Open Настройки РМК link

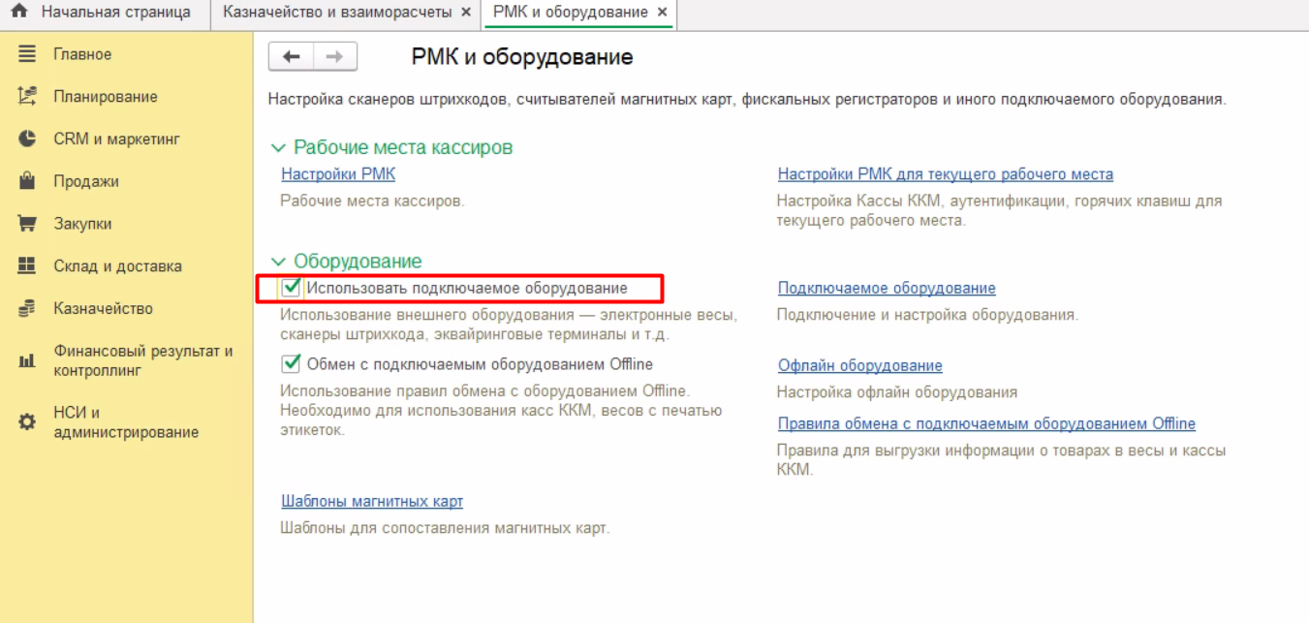(338, 174)
